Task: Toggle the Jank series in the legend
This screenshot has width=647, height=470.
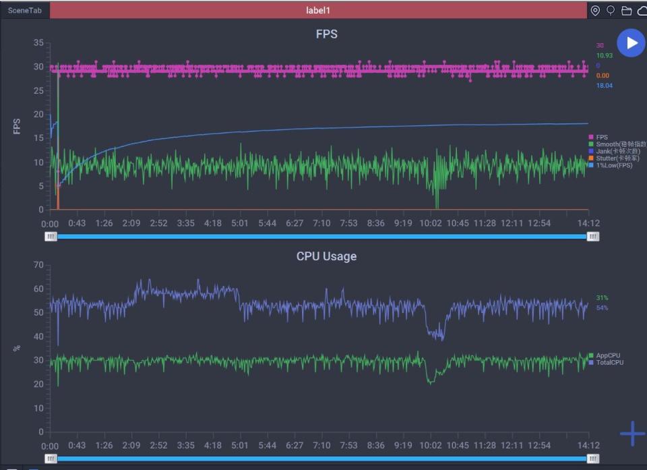Action: (x=615, y=151)
